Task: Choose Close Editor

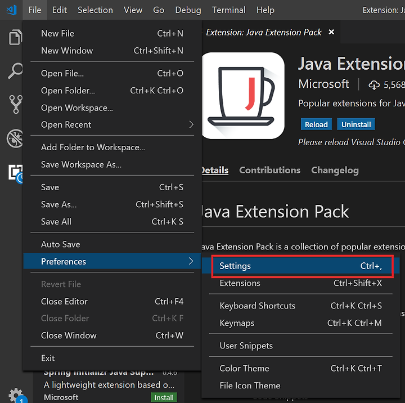Action: coord(112,302)
